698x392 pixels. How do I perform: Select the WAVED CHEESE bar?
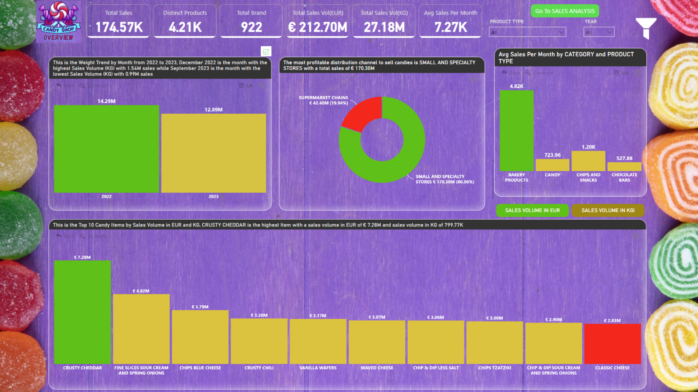click(x=377, y=342)
